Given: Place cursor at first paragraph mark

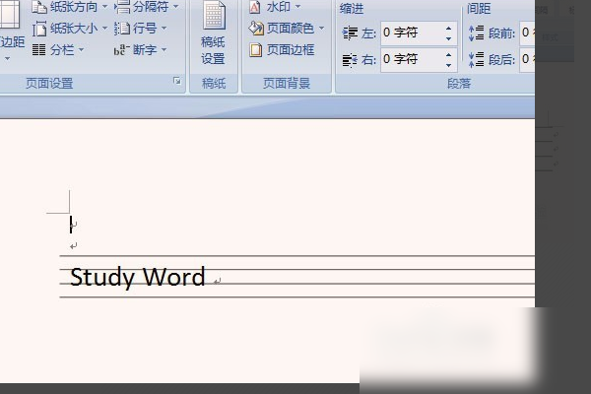Looking at the screenshot, I should tap(74, 226).
